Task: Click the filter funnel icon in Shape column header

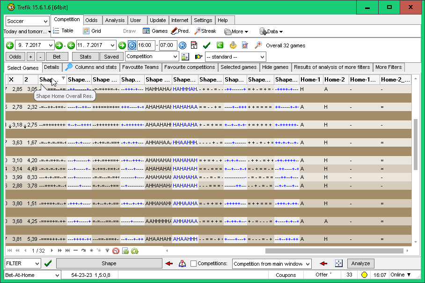Action: 63,78
